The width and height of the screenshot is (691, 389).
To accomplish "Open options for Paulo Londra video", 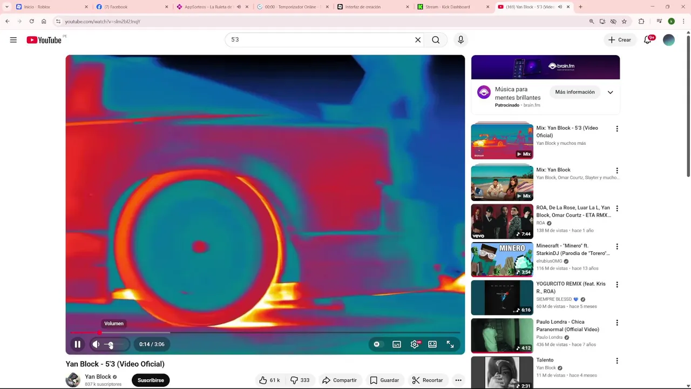I will (617, 323).
